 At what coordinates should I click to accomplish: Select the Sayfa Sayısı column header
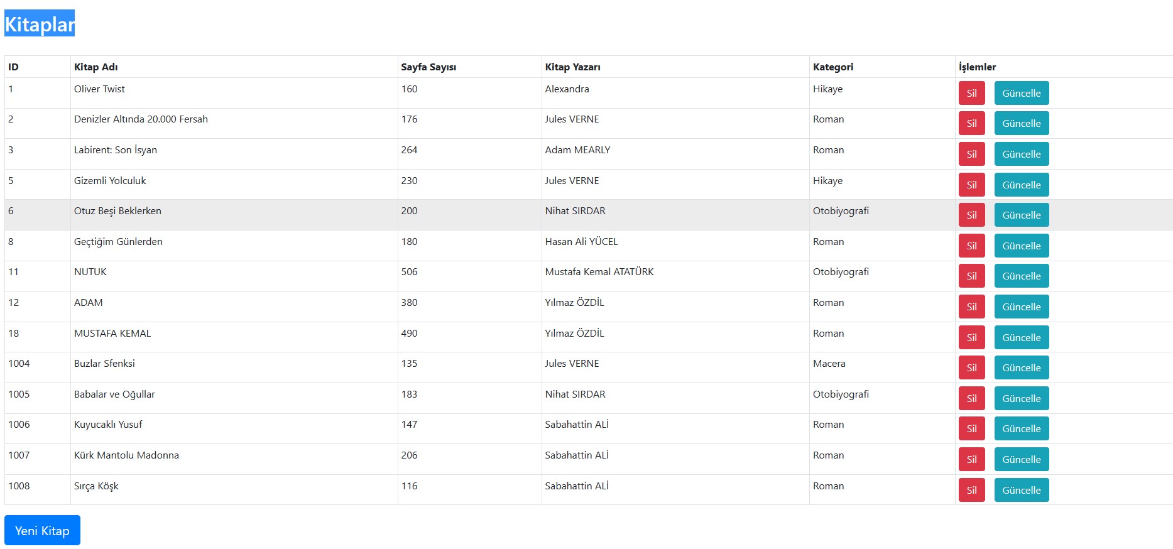(x=428, y=67)
